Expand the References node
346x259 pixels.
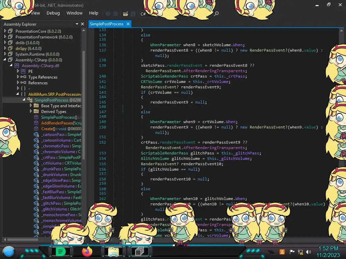[x=18, y=83]
